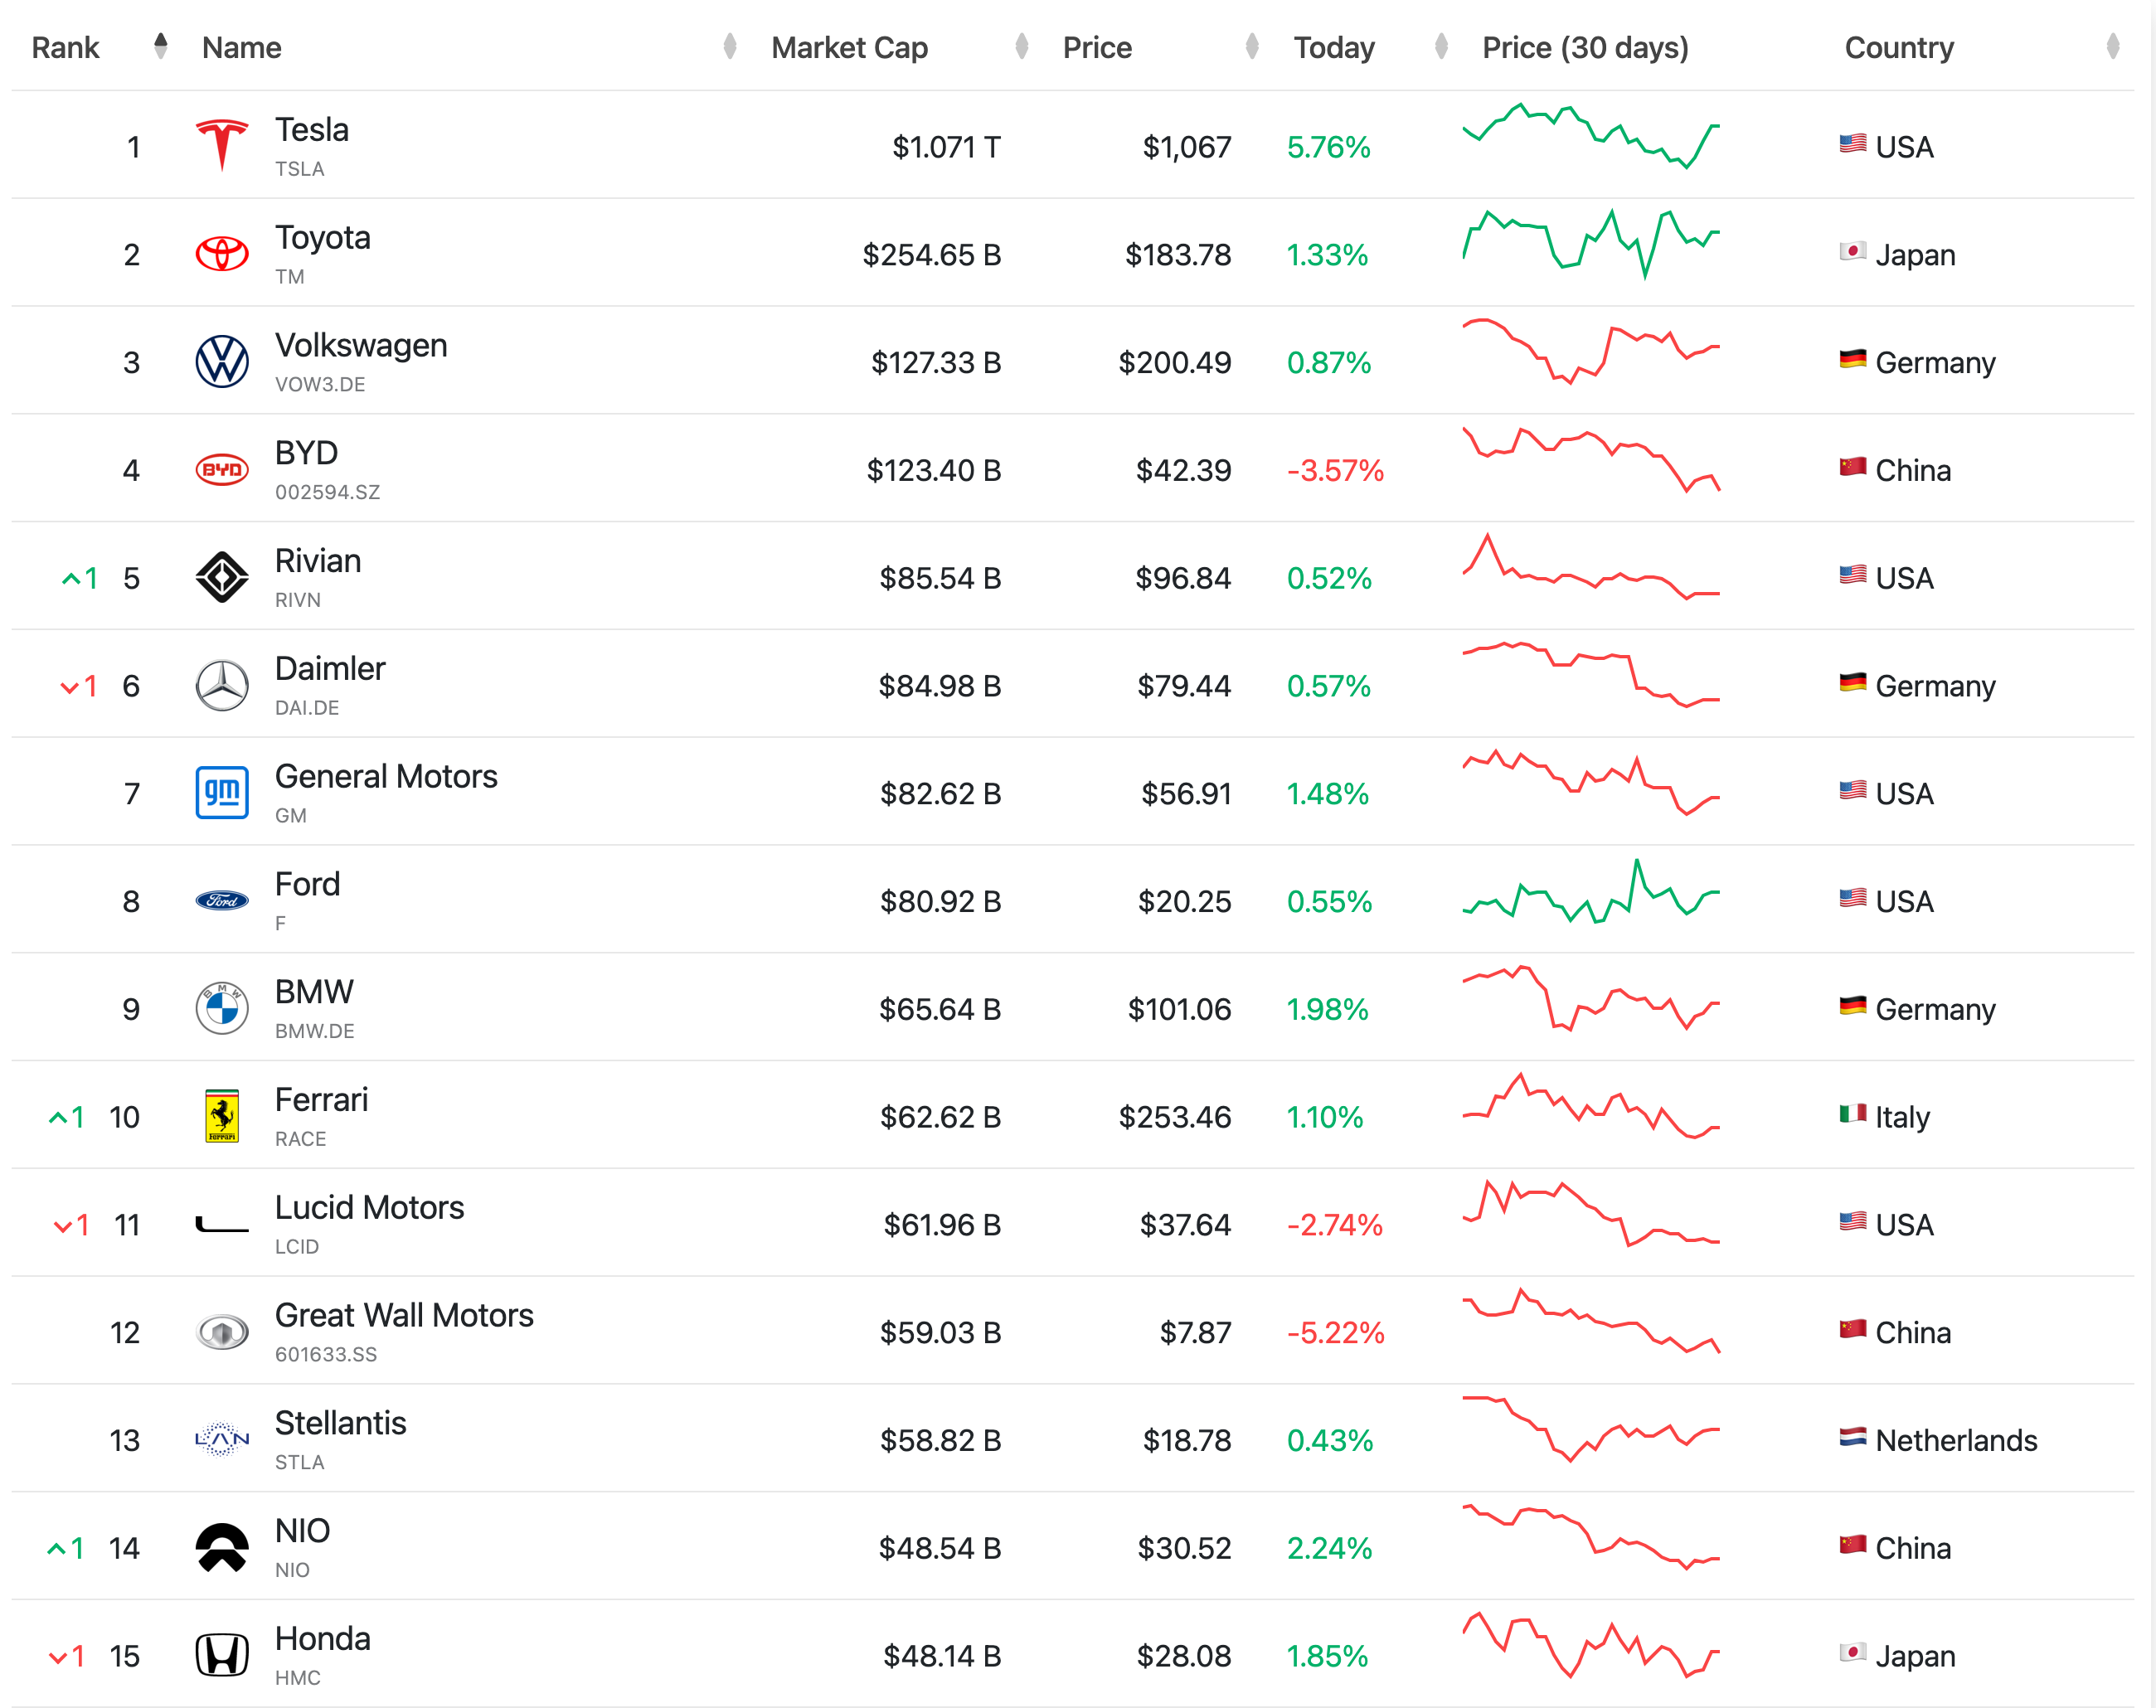This screenshot has width=2156, height=1708.
Task: View Ford's 30-day price chart
Action: [x=1591, y=891]
